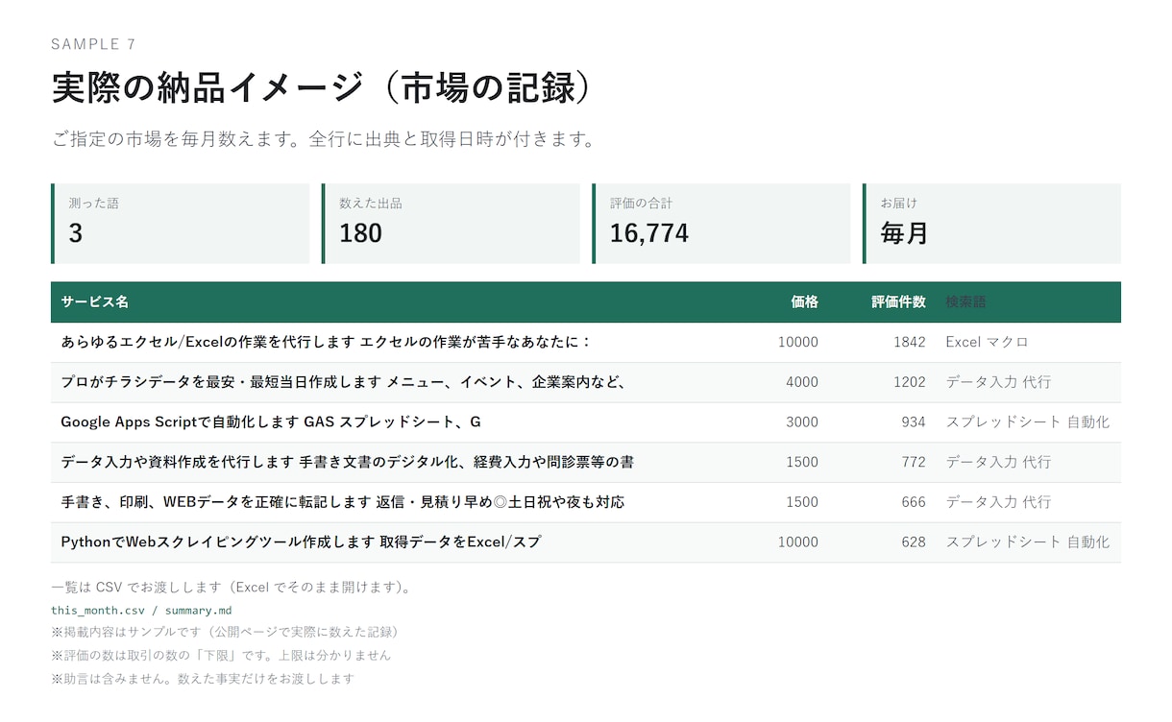Image resolution: width=1172 pixels, height=722 pixels.
Task: Select service name 手書き、印刷、WEBデータを正確に転記します
Action: pyautogui.click(x=343, y=502)
